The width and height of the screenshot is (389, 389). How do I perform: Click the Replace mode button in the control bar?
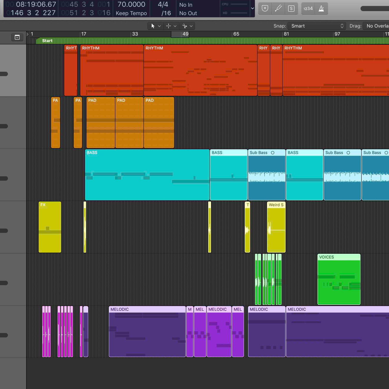(x=265, y=9)
